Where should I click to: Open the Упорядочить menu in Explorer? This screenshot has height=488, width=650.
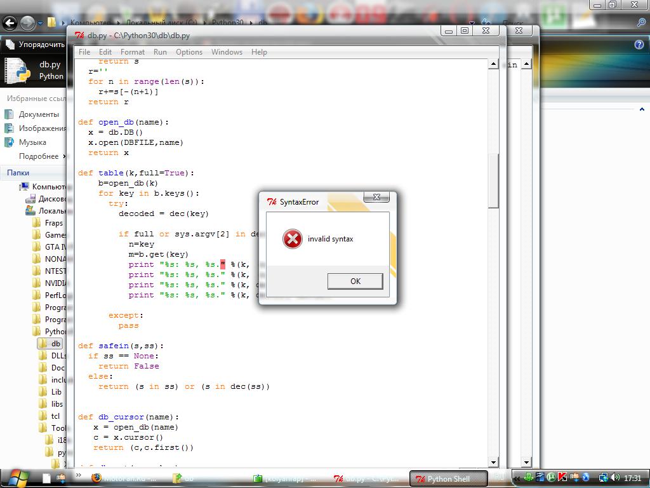point(36,44)
